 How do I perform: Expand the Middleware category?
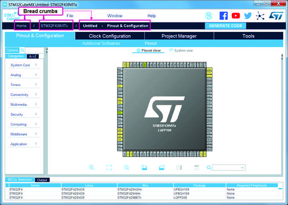(24, 134)
